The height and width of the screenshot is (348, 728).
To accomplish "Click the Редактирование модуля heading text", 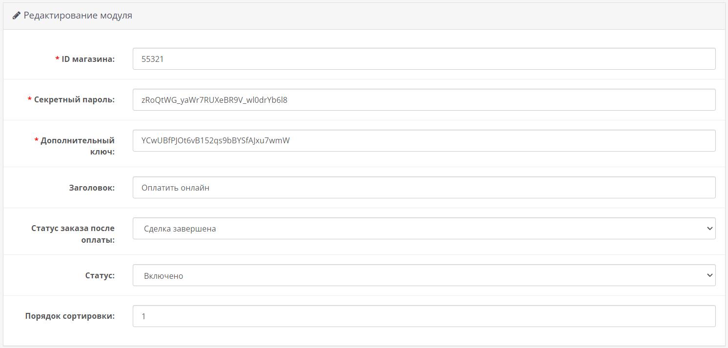I will (x=78, y=16).
